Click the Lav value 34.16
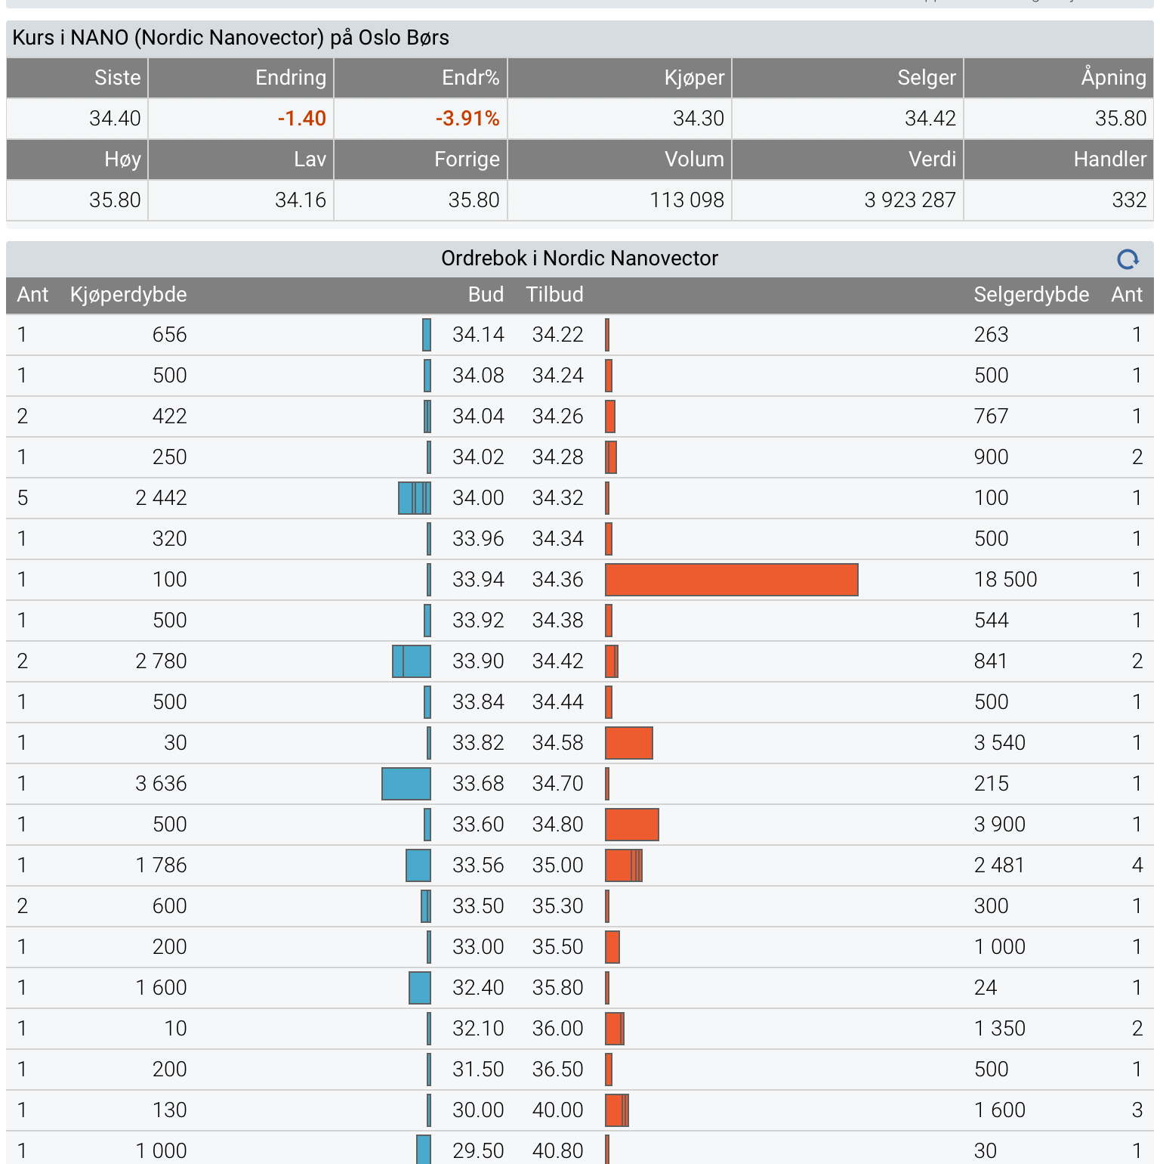Image resolution: width=1160 pixels, height=1164 pixels. (301, 200)
